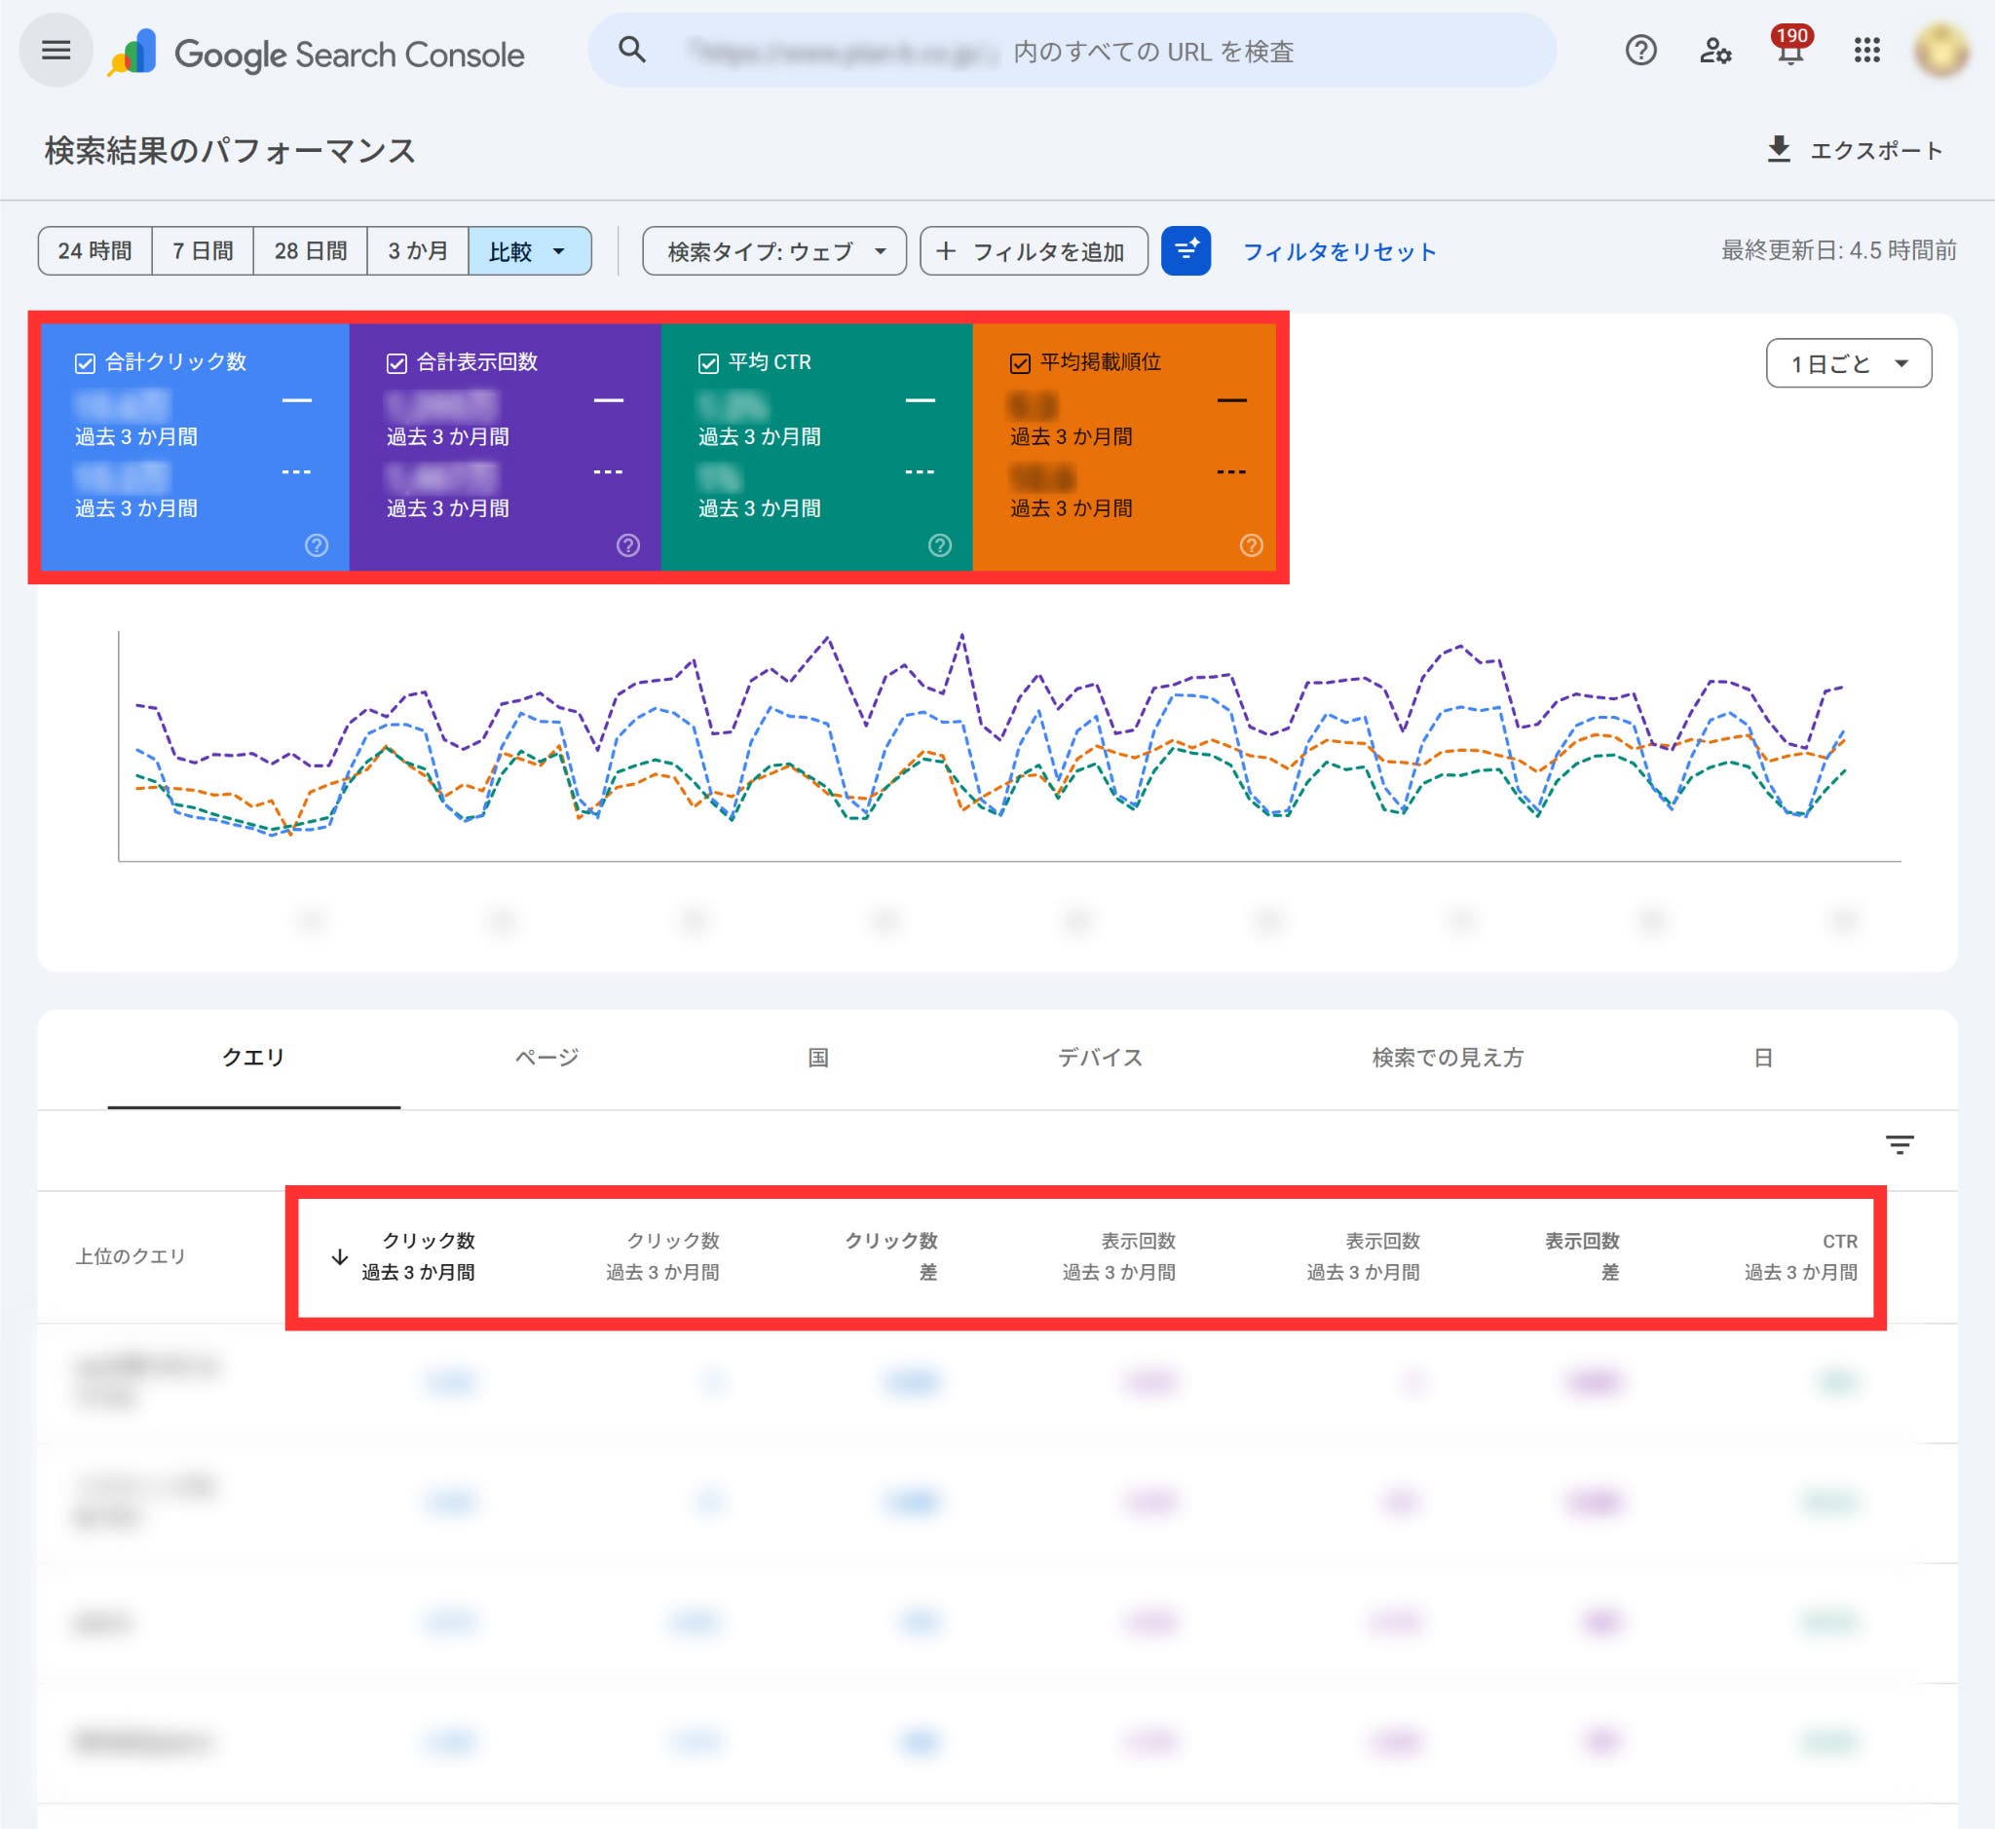Click the blue filter sparkle icon
Image resolution: width=1995 pixels, height=1829 pixels.
click(1186, 250)
